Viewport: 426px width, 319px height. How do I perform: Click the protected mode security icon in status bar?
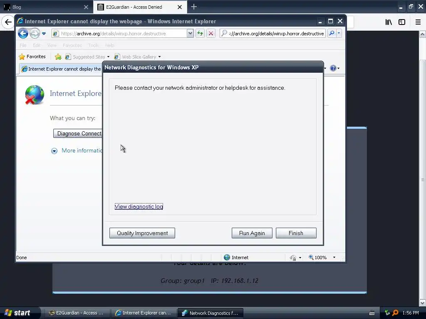293,258
